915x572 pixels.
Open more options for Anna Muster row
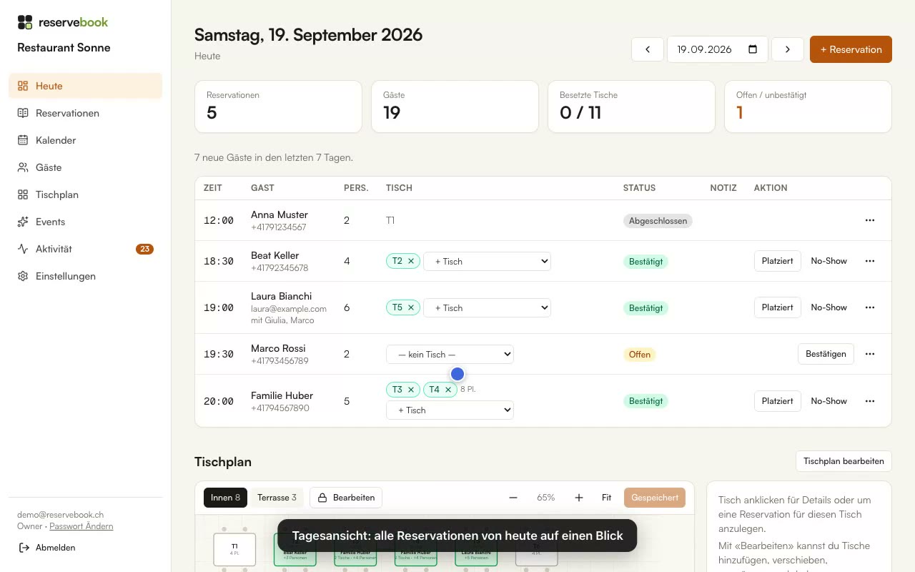click(x=870, y=220)
